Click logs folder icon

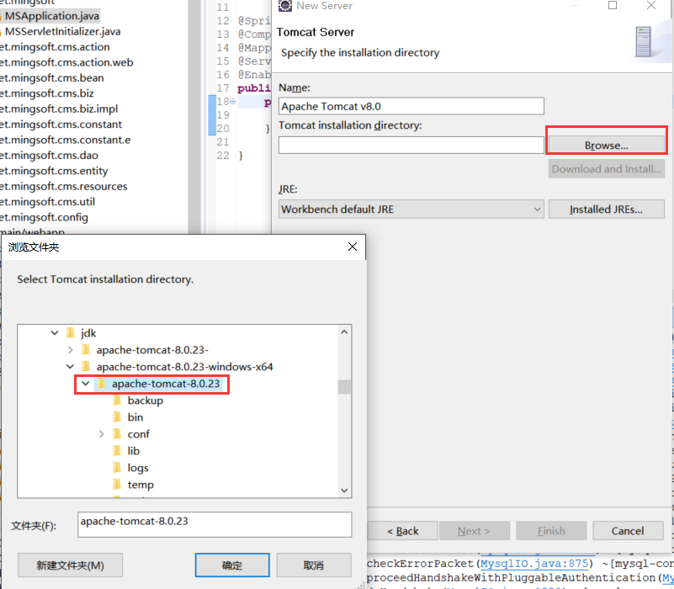[117, 468]
